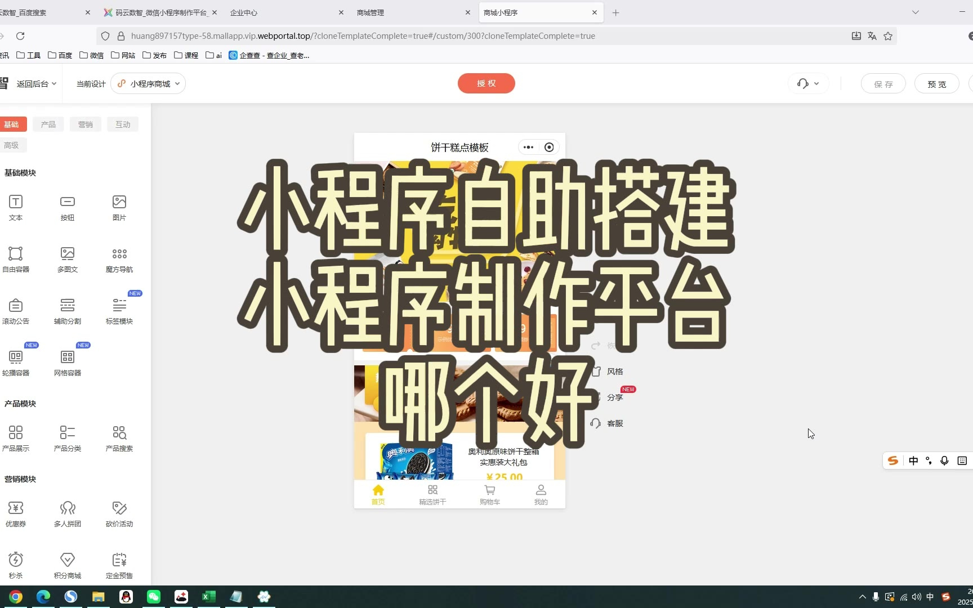973x608 pixels.
Task: Add the 优惠券 coupon marketing module
Action: click(16, 508)
